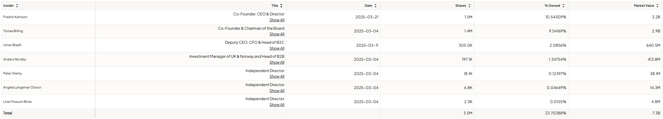Click the Market Value header label
Screen dimensions: 663x119
(x=644, y=6)
